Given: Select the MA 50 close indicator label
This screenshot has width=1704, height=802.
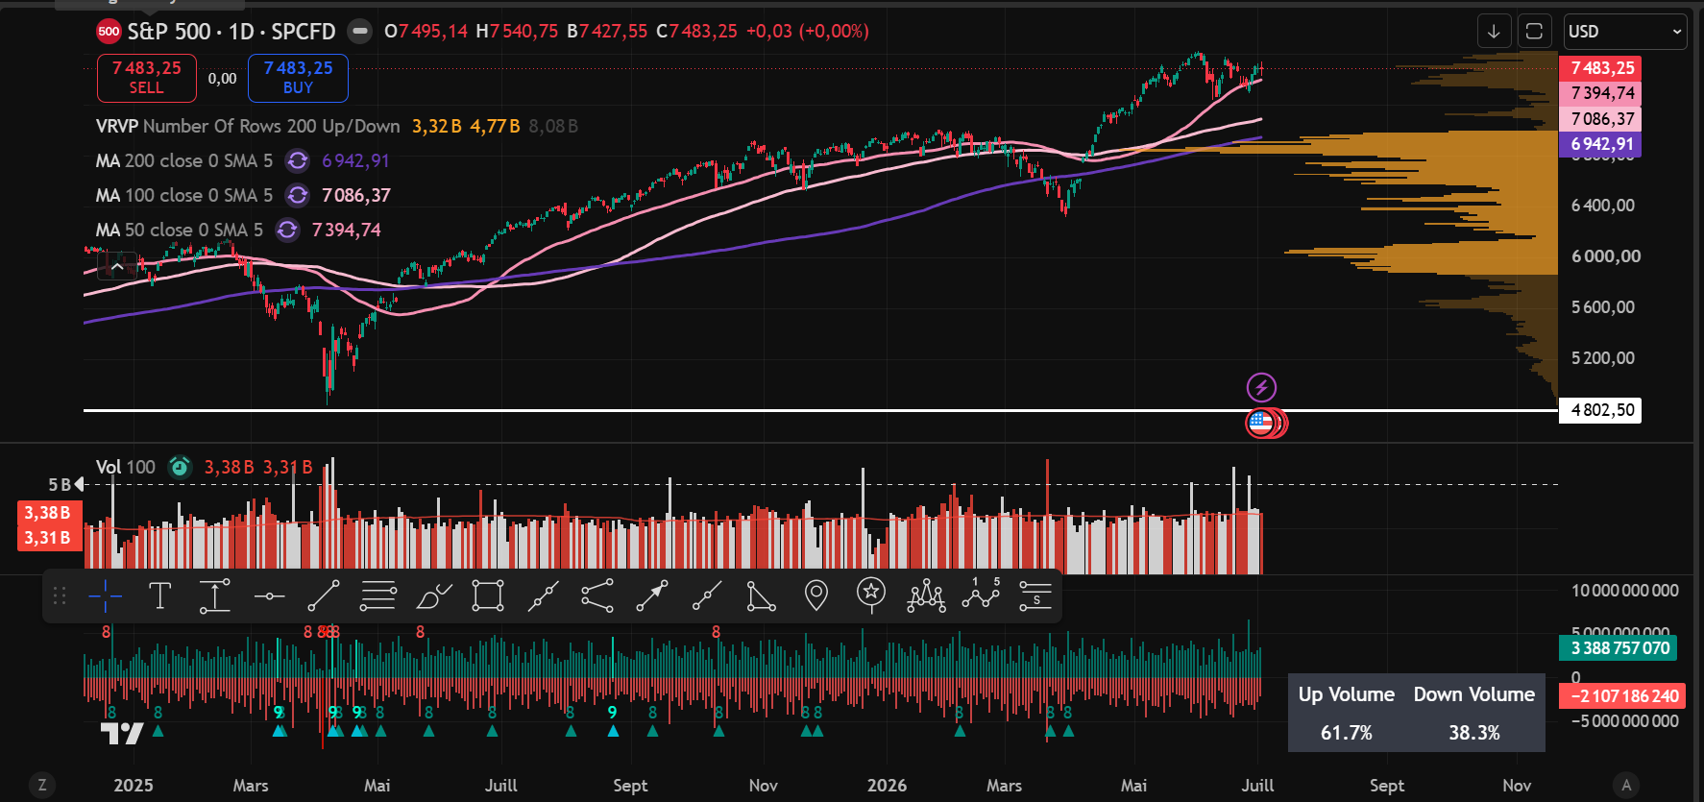Looking at the screenshot, I should [180, 230].
